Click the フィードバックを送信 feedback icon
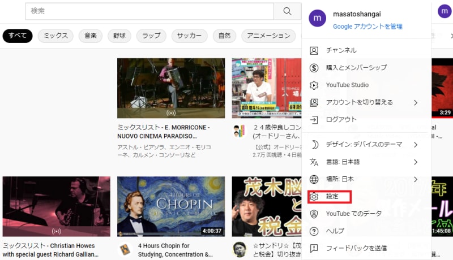The height and width of the screenshot is (260, 453). coord(314,248)
